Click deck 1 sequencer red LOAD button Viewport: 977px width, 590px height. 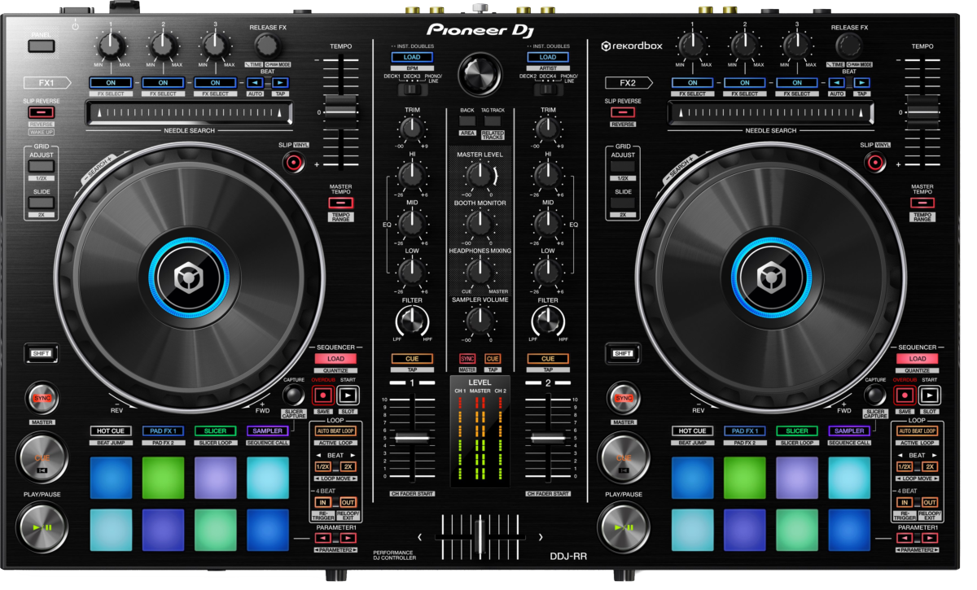click(x=336, y=358)
